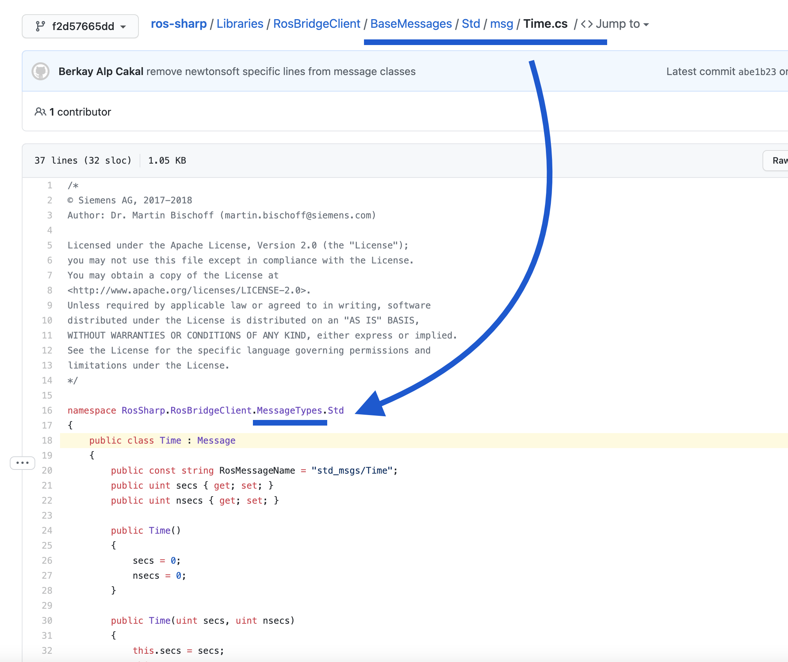The image size is (788, 662).
Task: Navigate to the Std breadcrumb folder
Action: pyautogui.click(x=471, y=24)
